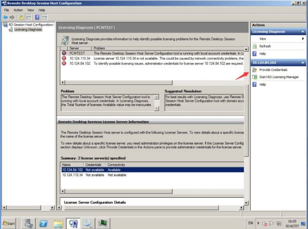
Task: Click the Refresh action link
Action: pos(265,46)
